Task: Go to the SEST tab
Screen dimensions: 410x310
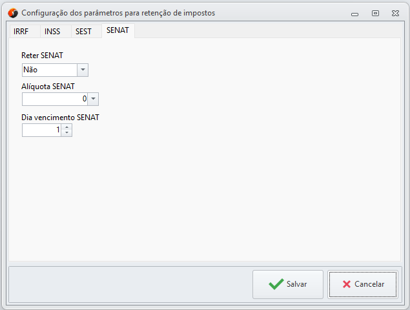Action: tap(83, 31)
